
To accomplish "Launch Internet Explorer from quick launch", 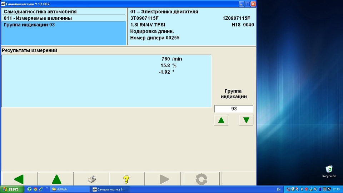I will [x=41, y=189].
